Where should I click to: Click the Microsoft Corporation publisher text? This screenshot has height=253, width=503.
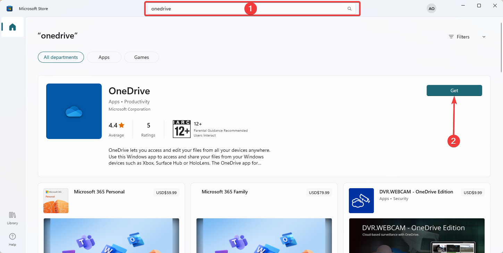pyautogui.click(x=129, y=109)
